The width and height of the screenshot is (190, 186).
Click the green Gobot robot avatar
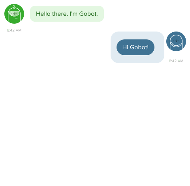tap(14, 14)
